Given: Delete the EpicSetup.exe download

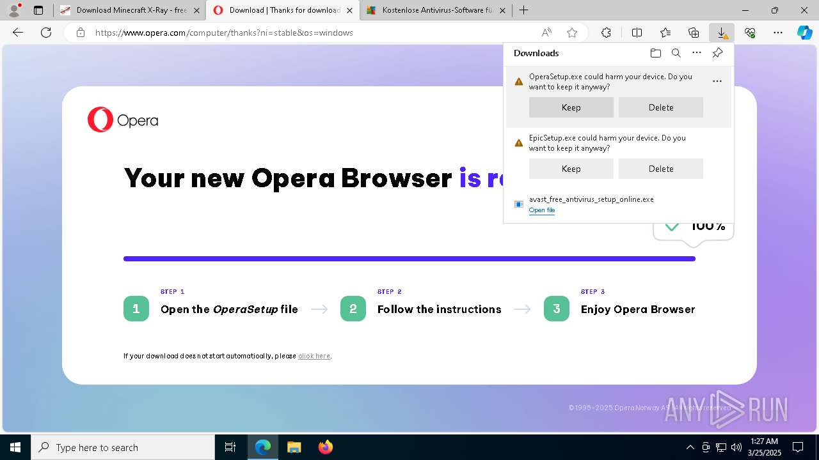Looking at the screenshot, I should pos(661,169).
